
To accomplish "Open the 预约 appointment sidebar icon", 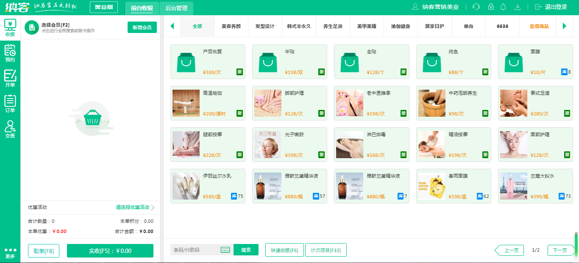I will click(9, 52).
